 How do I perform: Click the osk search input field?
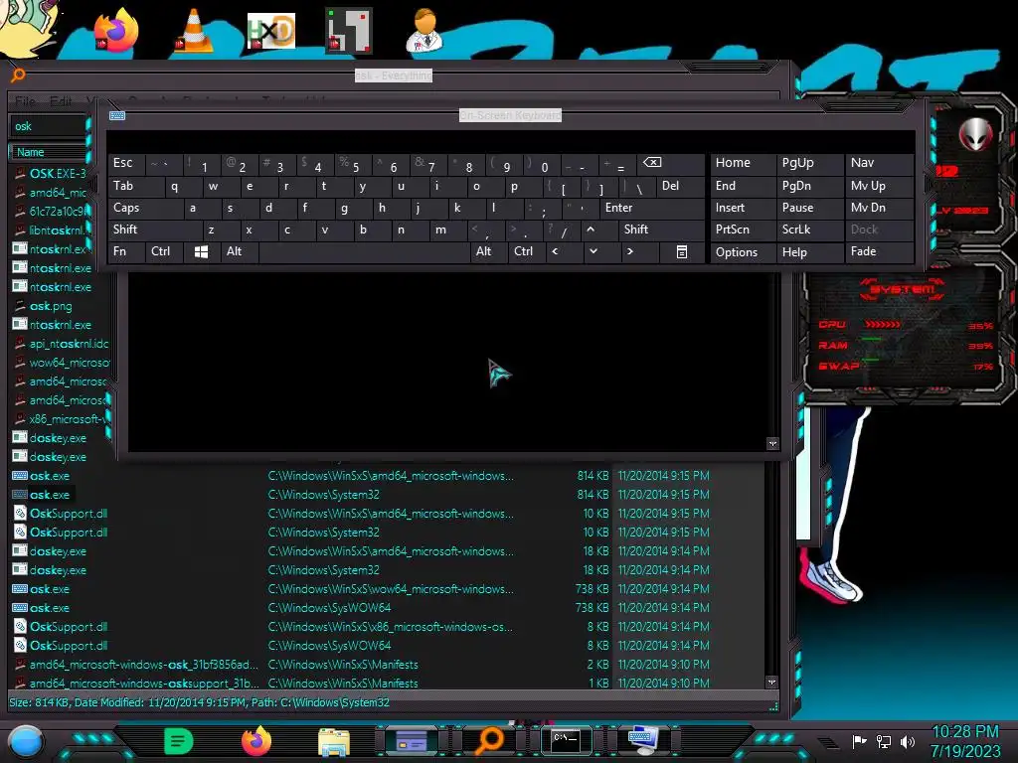point(48,126)
